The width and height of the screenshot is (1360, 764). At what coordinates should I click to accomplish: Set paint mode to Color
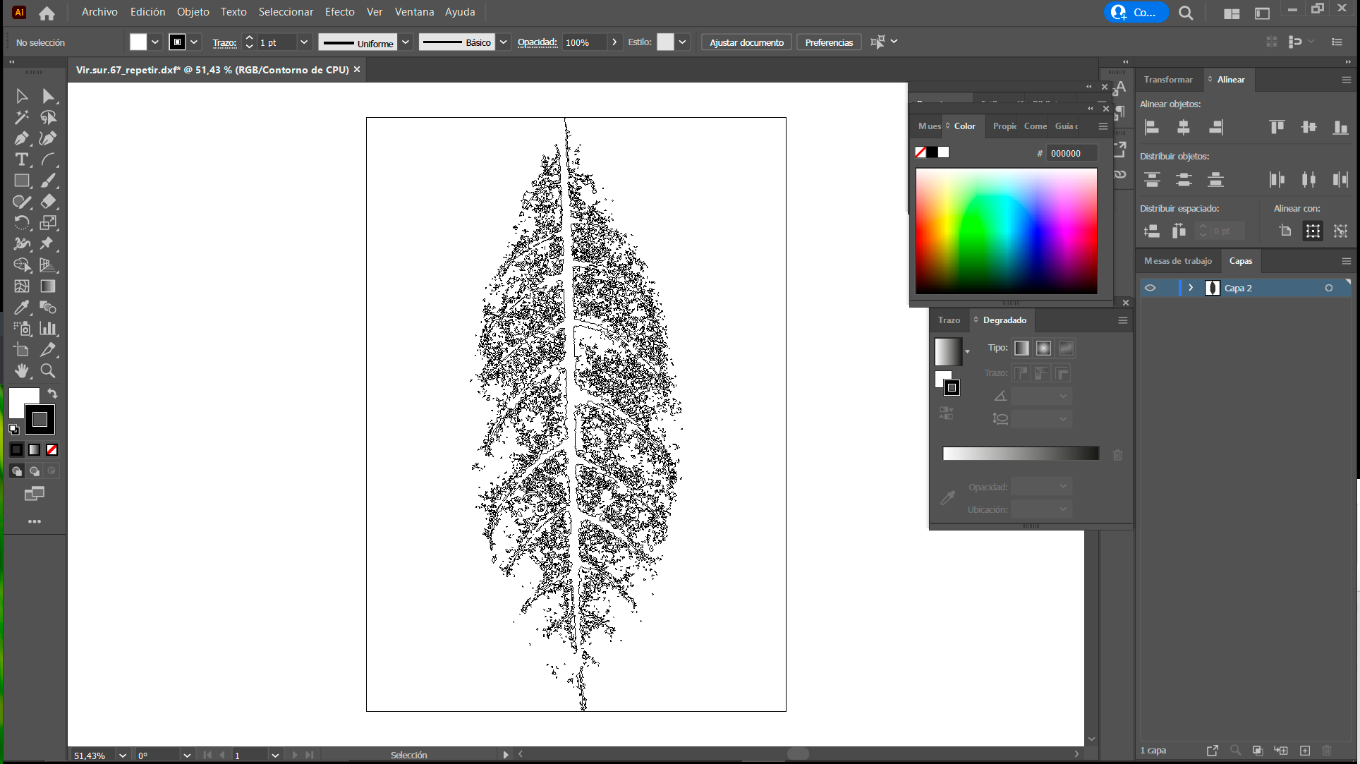16,449
